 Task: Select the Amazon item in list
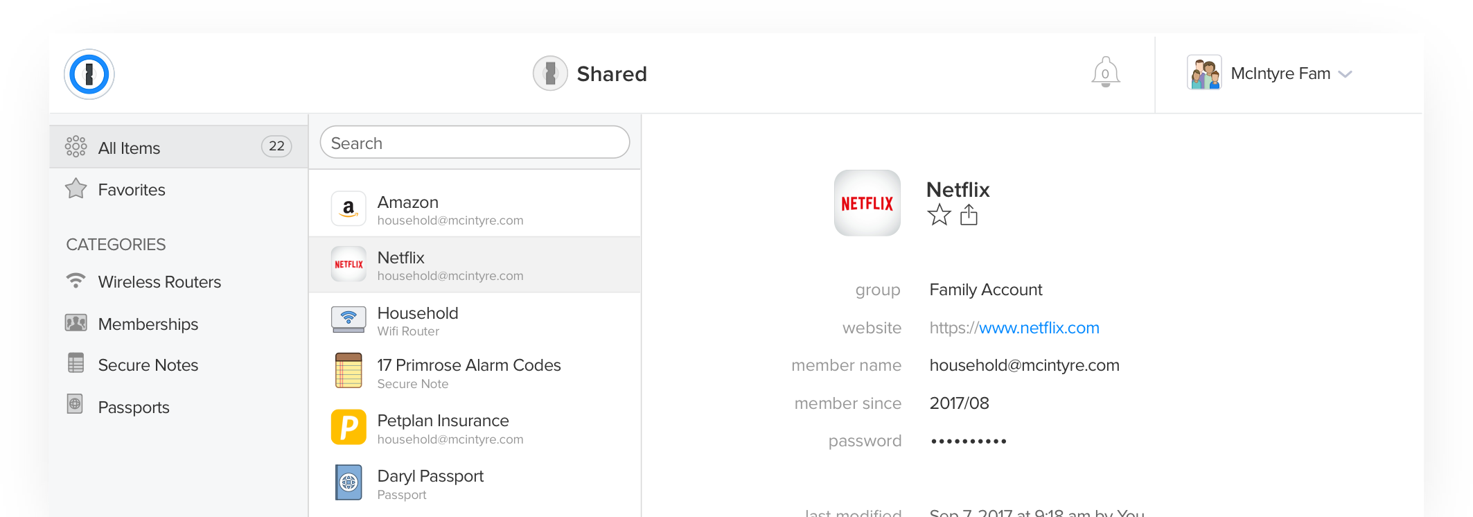tap(475, 209)
